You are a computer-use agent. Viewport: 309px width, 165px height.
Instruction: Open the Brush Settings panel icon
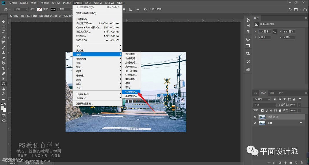click(248, 39)
